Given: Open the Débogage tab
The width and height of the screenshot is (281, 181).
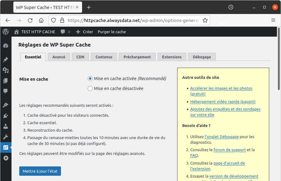Looking at the screenshot, I should click(x=202, y=57).
